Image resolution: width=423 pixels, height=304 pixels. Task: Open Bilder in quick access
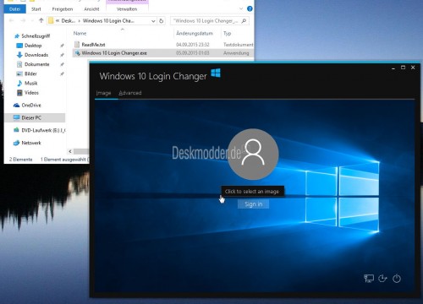(x=30, y=73)
